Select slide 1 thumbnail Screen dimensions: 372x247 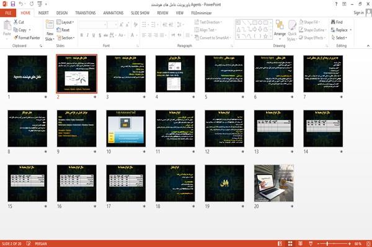27,74
